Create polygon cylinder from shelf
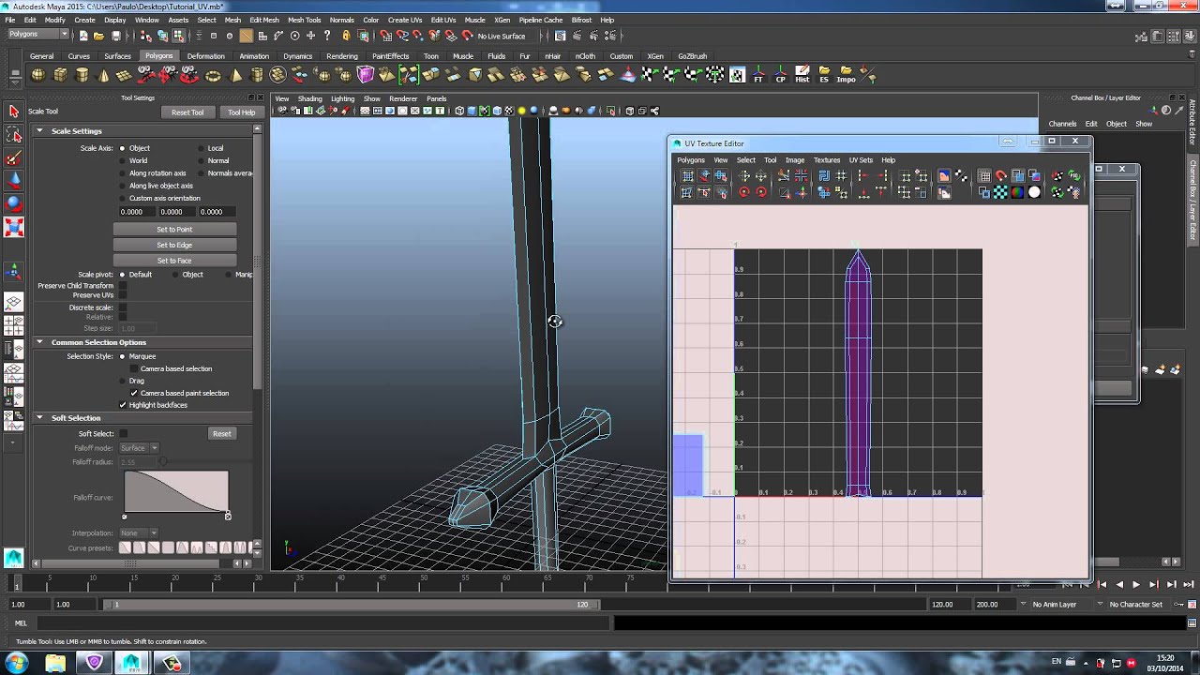The image size is (1200, 675). (x=82, y=75)
